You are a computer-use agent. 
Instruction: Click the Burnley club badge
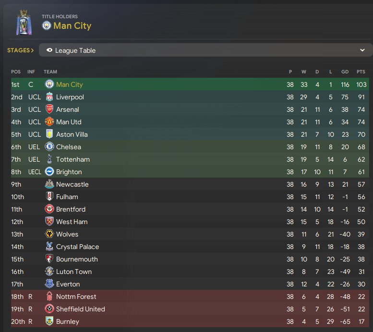point(49,321)
